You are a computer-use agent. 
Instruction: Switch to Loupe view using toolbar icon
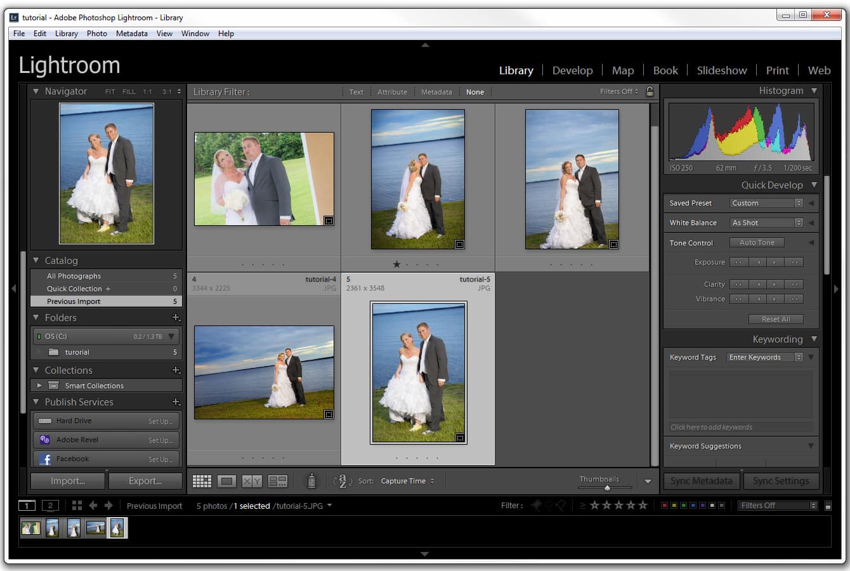(226, 480)
